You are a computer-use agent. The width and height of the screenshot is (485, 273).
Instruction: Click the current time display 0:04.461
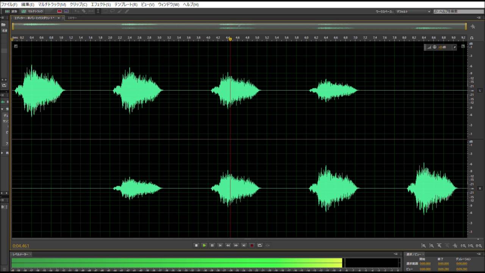(21, 246)
